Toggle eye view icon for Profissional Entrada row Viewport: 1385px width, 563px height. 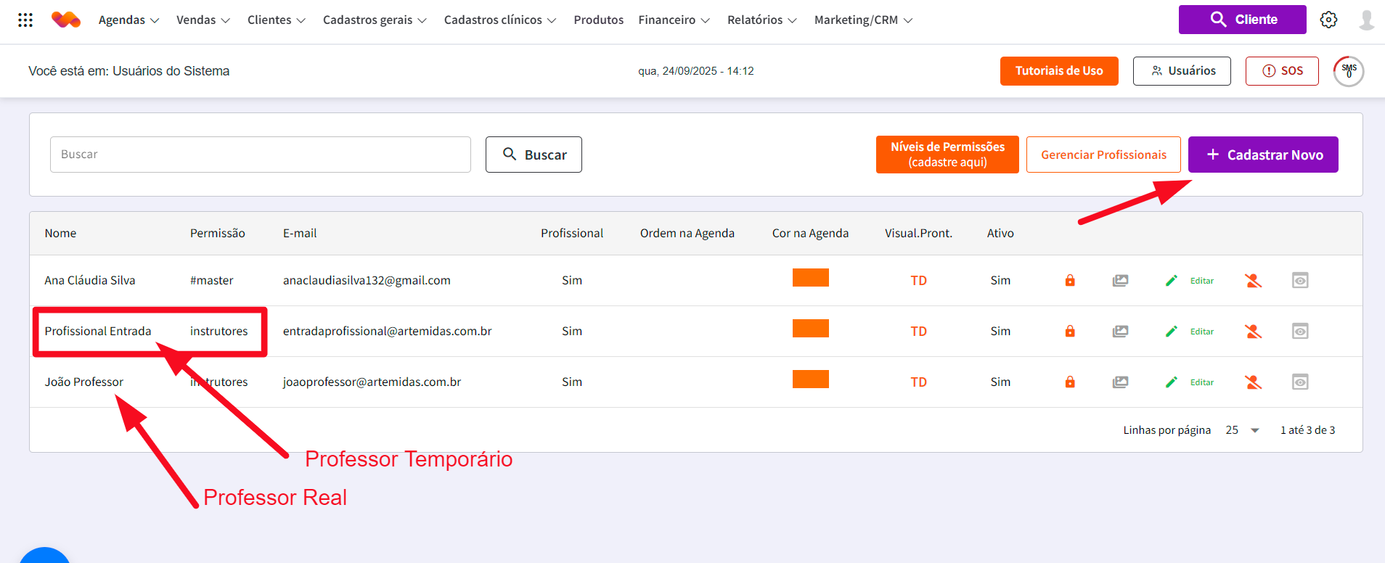(x=1299, y=332)
